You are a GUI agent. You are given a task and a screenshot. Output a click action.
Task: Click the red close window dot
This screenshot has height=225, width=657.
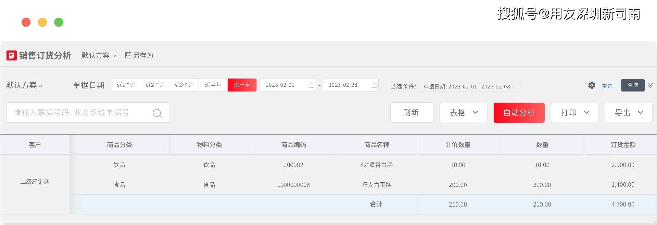tap(26, 22)
